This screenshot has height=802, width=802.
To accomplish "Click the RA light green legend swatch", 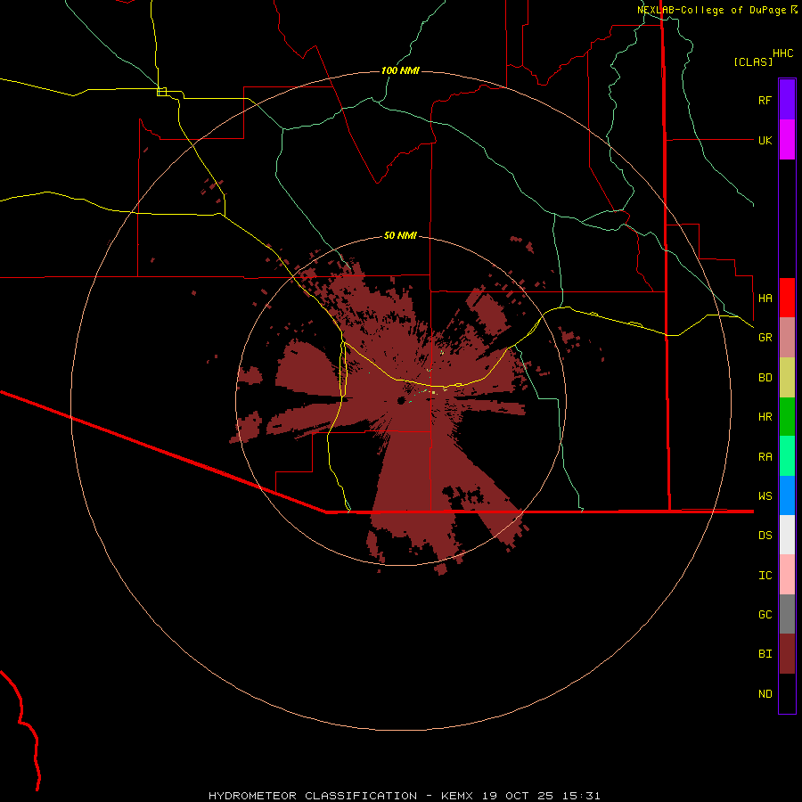I will coord(787,456).
